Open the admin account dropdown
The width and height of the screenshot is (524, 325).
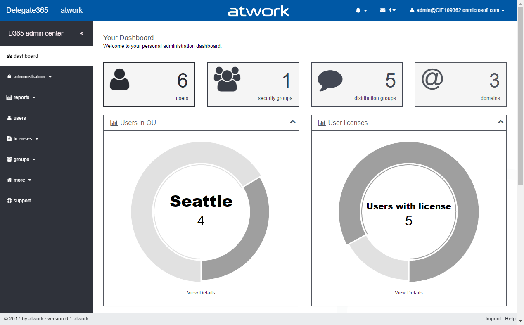(457, 10)
